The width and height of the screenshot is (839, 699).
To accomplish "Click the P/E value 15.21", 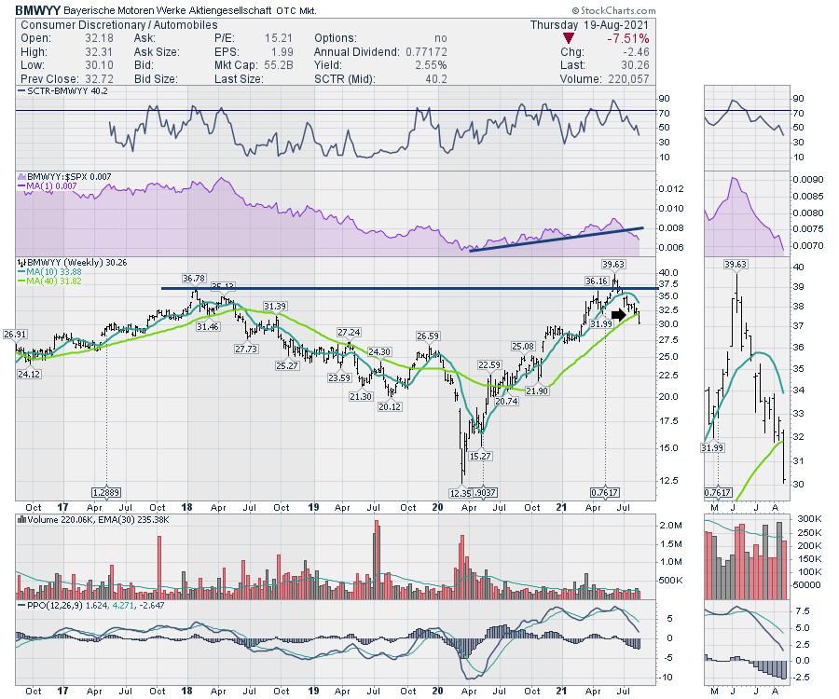I will [279, 38].
